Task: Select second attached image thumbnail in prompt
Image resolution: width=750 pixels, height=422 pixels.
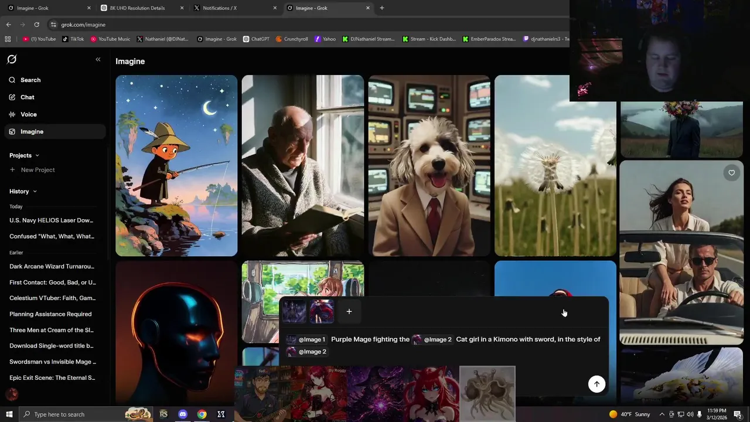Action: (322, 312)
